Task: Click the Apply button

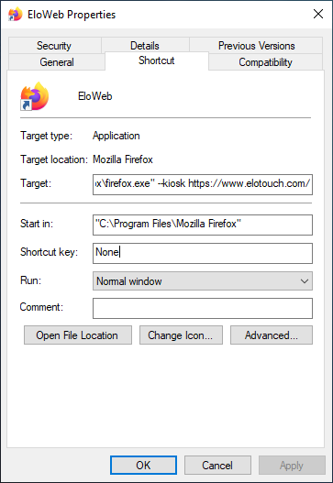Action: click(x=292, y=466)
